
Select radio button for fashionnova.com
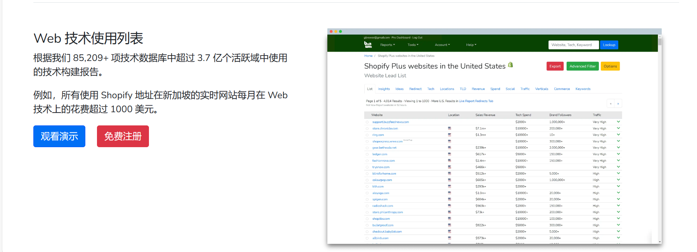tap(367, 161)
